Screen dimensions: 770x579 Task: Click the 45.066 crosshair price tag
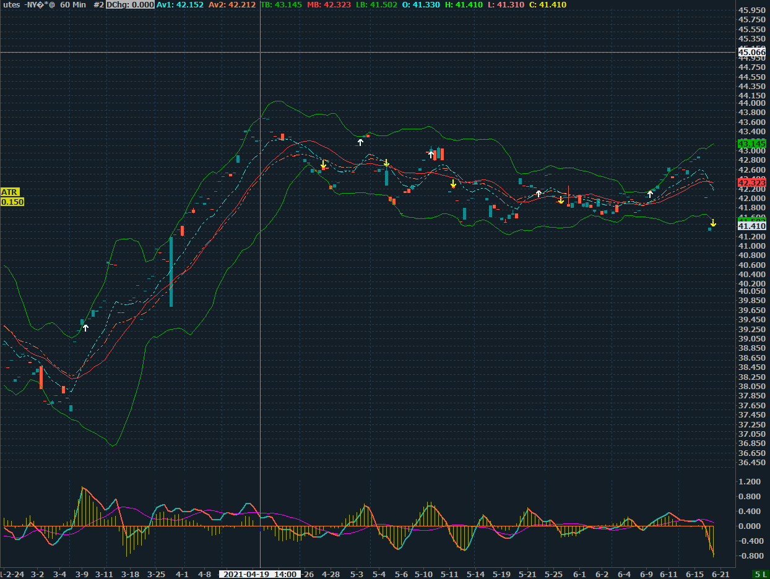(x=752, y=53)
